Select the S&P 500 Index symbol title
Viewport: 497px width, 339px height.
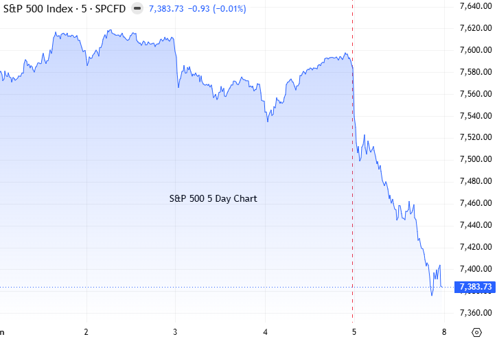click(x=38, y=8)
